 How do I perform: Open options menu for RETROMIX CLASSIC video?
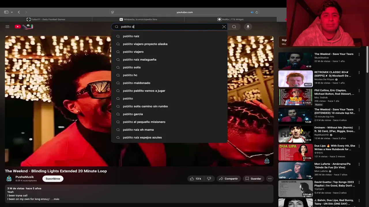click(359, 73)
